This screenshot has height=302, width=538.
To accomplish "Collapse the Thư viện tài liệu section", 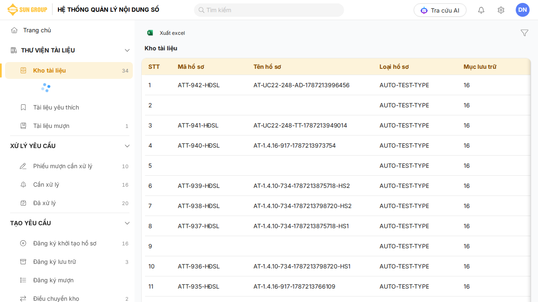I will (x=127, y=50).
